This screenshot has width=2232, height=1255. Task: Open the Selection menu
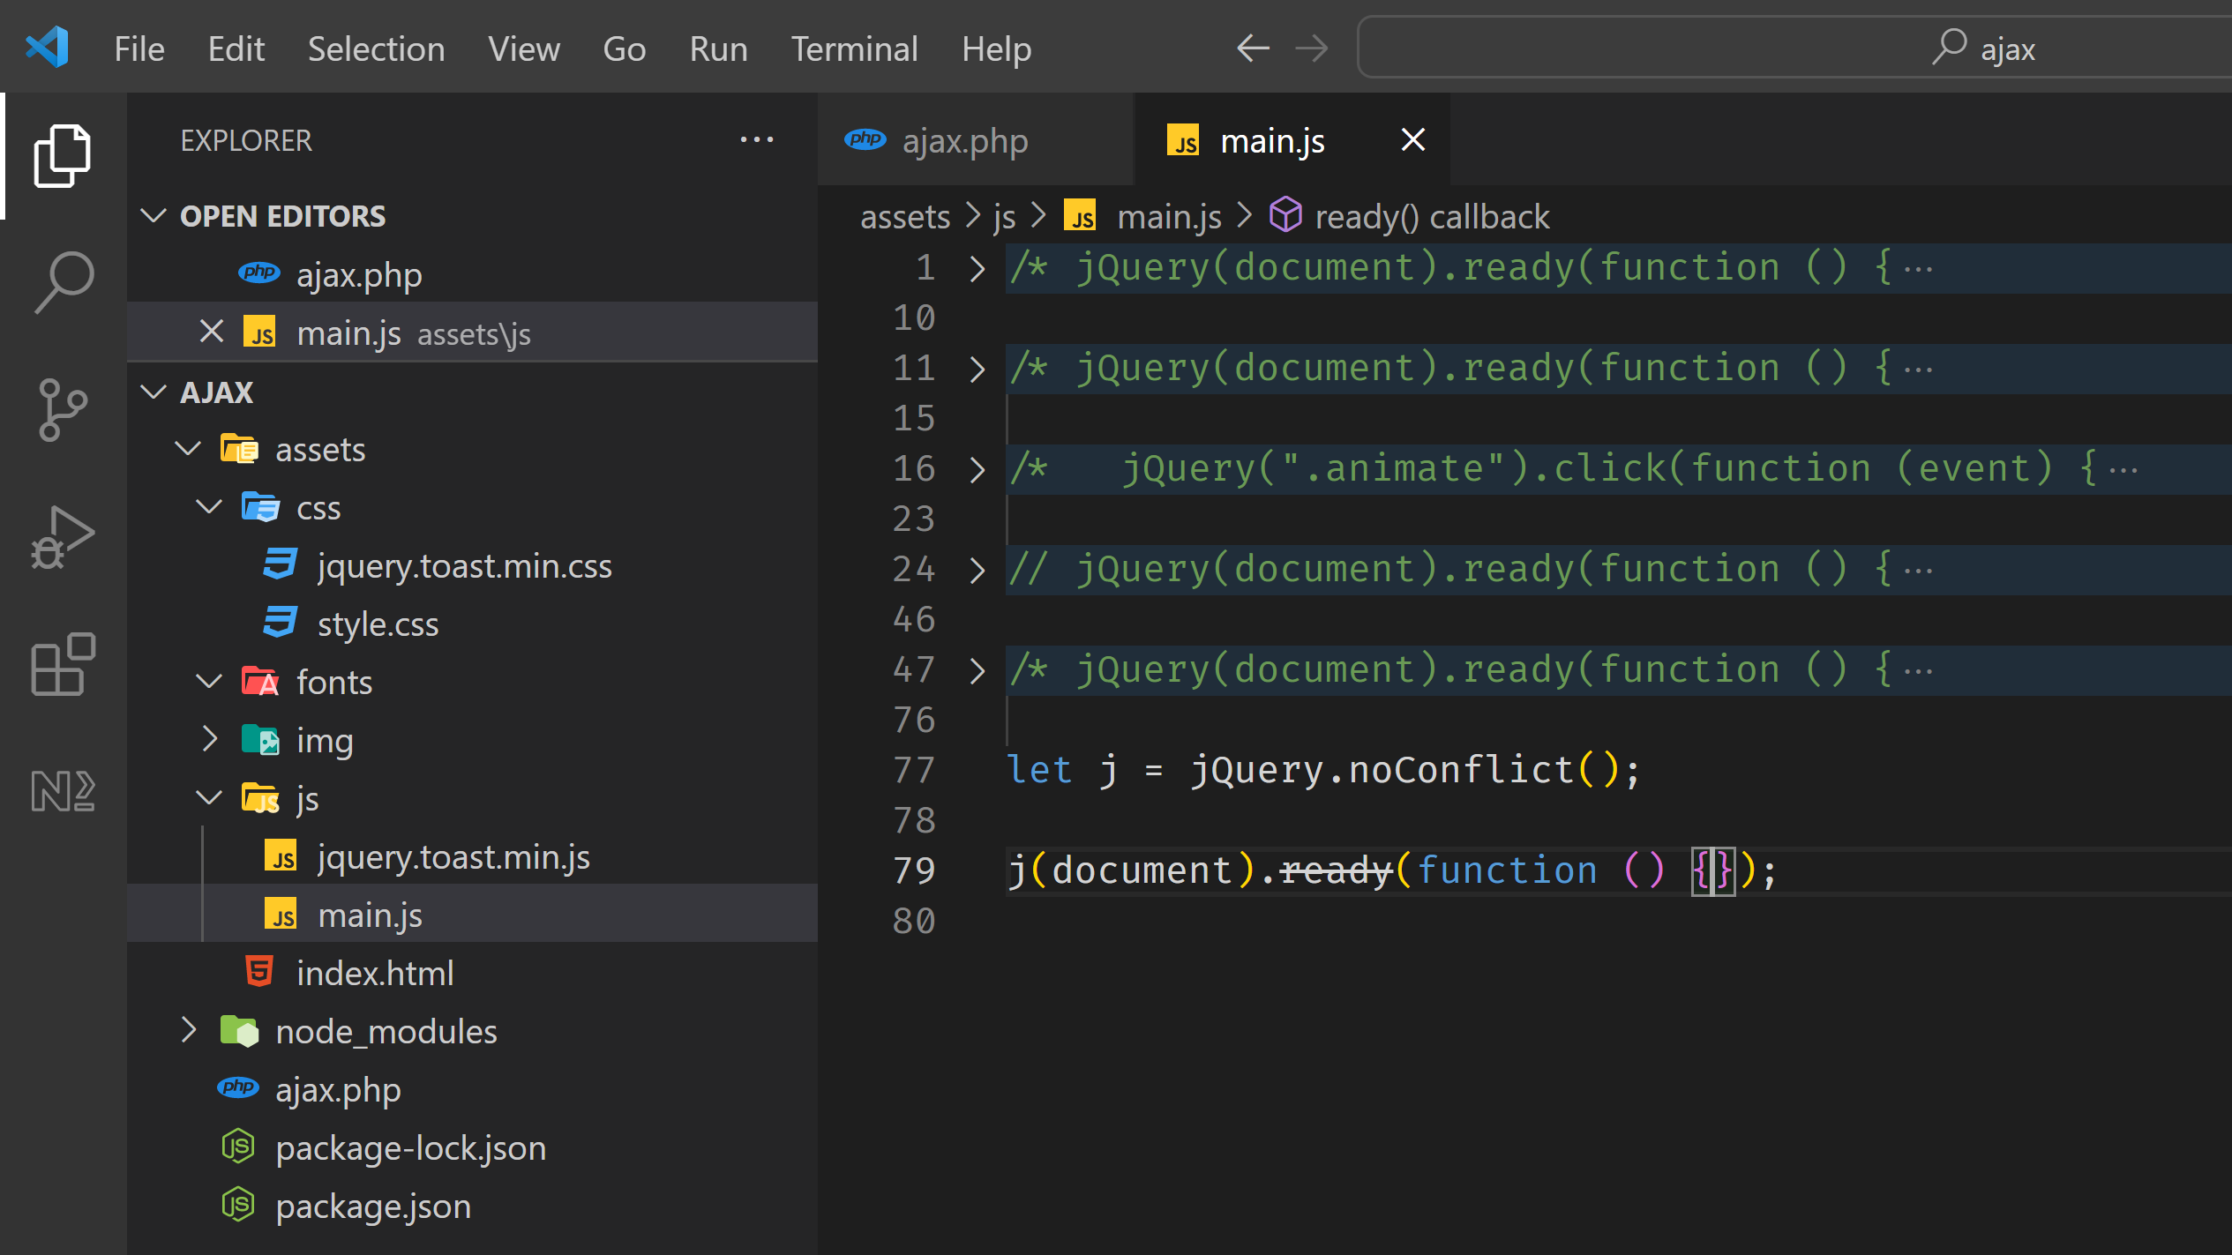377,49
